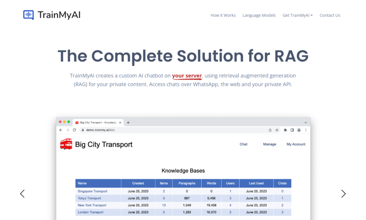The width and height of the screenshot is (366, 220).
Task: Open the How it Works page
Action: tap(223, 15)
